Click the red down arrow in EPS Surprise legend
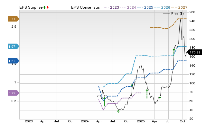Screen dimensions: 206x123 click(x=48, y=7)
